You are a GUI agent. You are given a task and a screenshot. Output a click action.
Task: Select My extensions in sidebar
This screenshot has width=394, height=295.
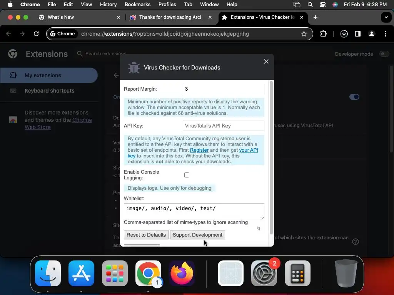pyautogui.click(x=49, y=75)
